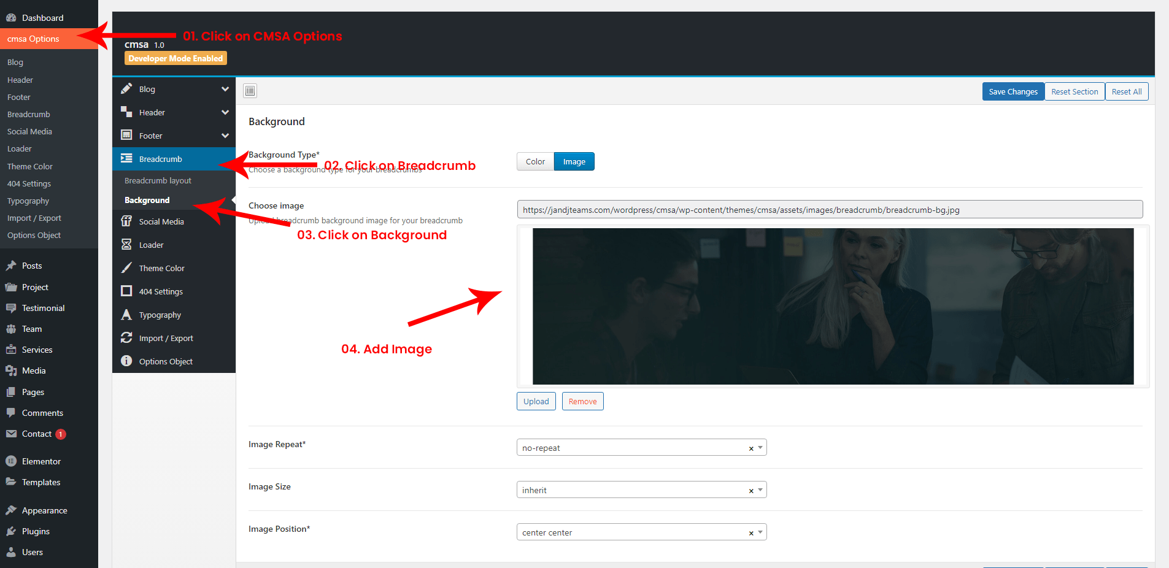The width and height of the screenshot is (1169, 568).
Task: Clear the Image Repeat selection
Action: (x=750, y=448)
